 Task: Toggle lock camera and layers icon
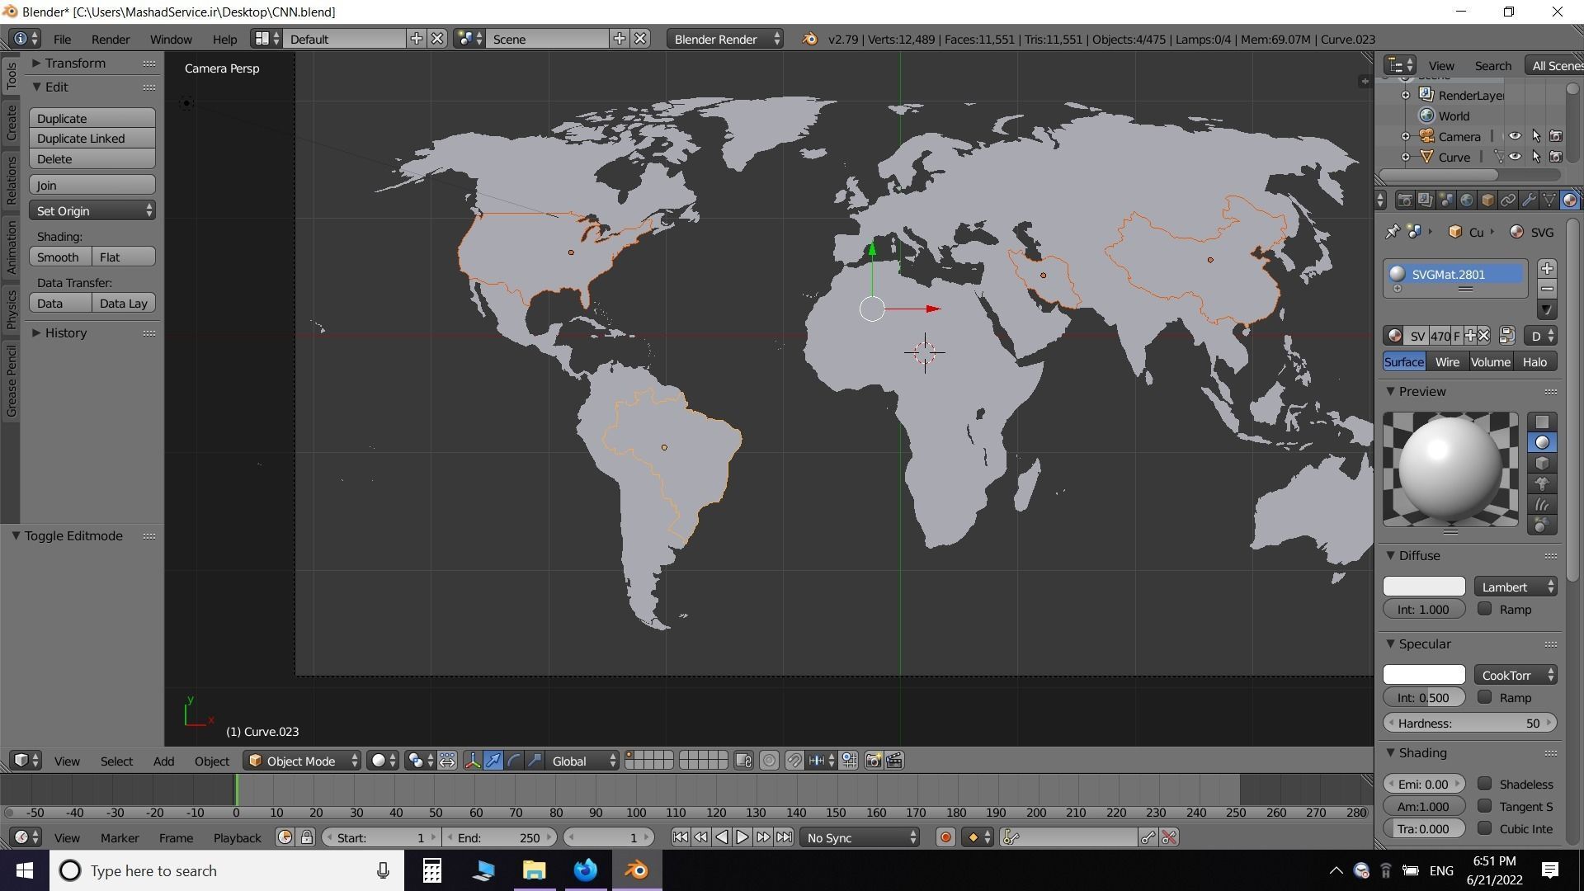click(743, 761)
